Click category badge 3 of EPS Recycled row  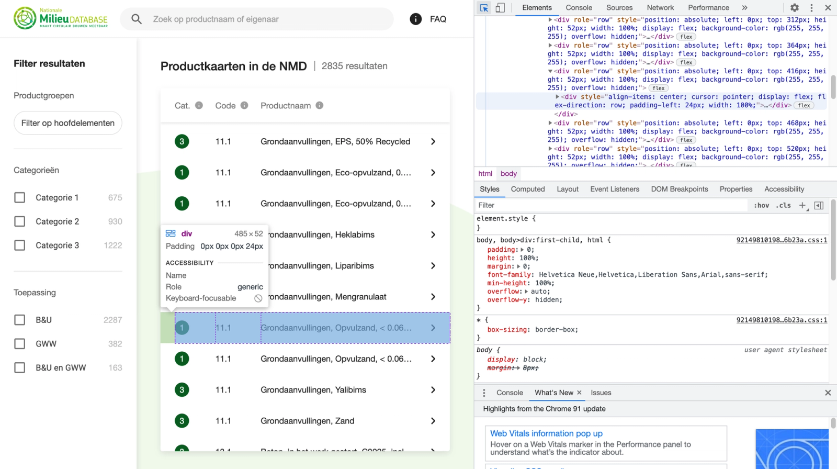pyautogui.click(x=182, y=141)
